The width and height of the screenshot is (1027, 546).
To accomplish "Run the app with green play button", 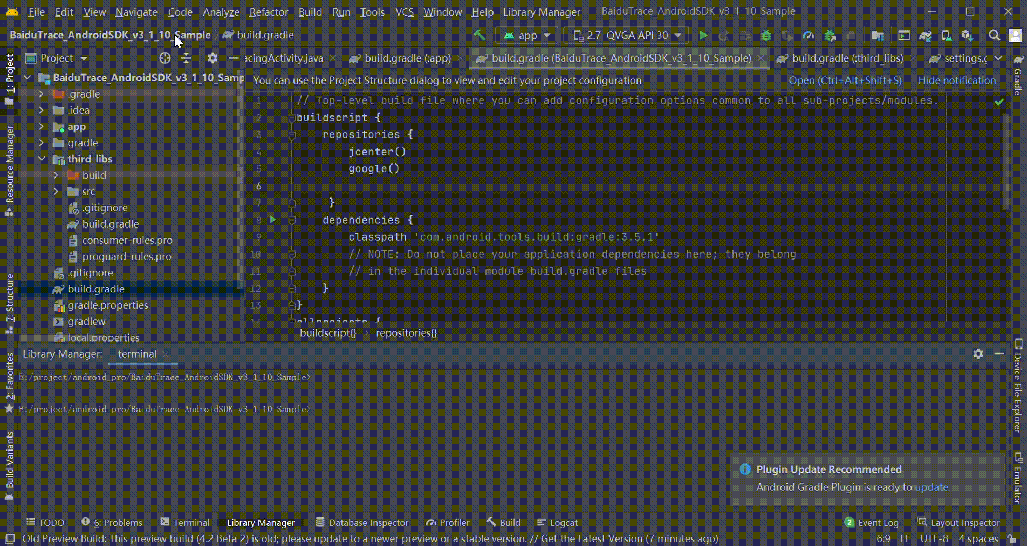I will pos(703,35).
